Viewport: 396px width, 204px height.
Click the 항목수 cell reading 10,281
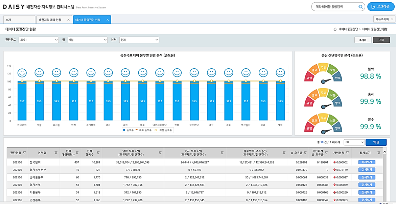(x=91, y=162)
